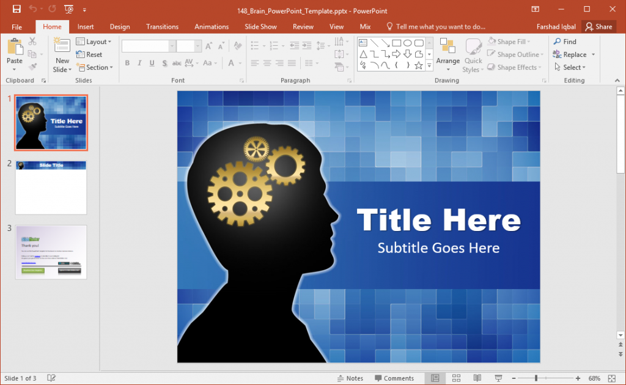Select the Oval shape in the shapes gallery
This screenshot has width=626, height=385.
pos(408,43)
